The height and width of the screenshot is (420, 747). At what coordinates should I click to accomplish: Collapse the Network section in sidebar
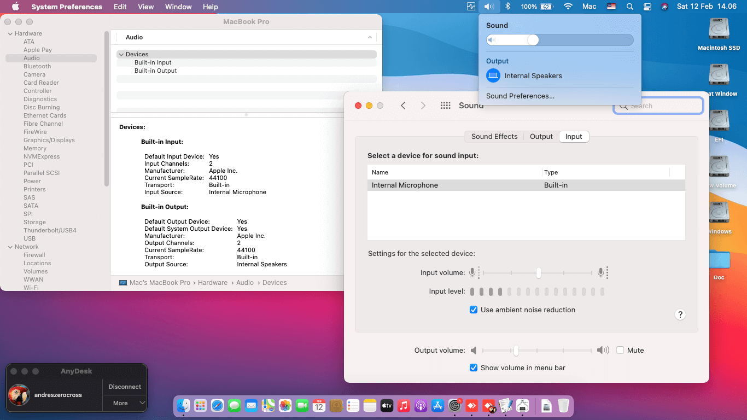click(10, 247)
